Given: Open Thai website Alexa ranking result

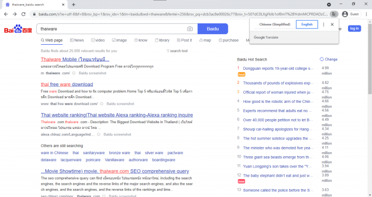Looking at the screenshot, I should (117, 115).
